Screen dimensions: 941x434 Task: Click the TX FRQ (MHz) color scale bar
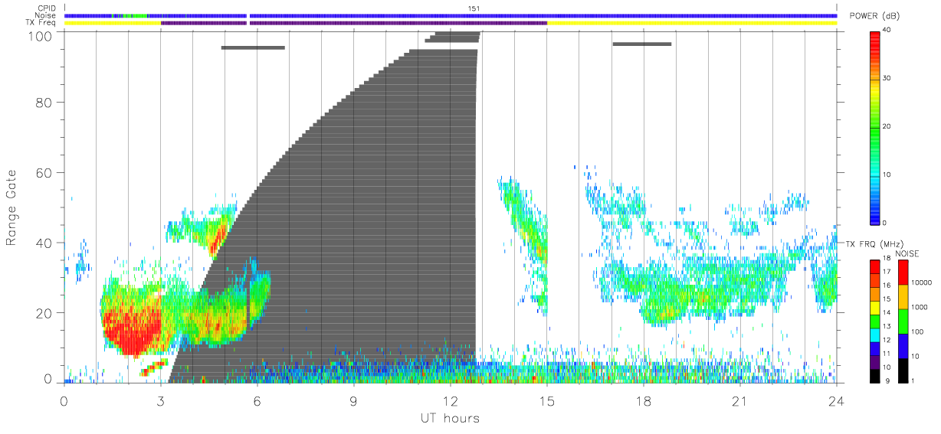click(874, 320)
